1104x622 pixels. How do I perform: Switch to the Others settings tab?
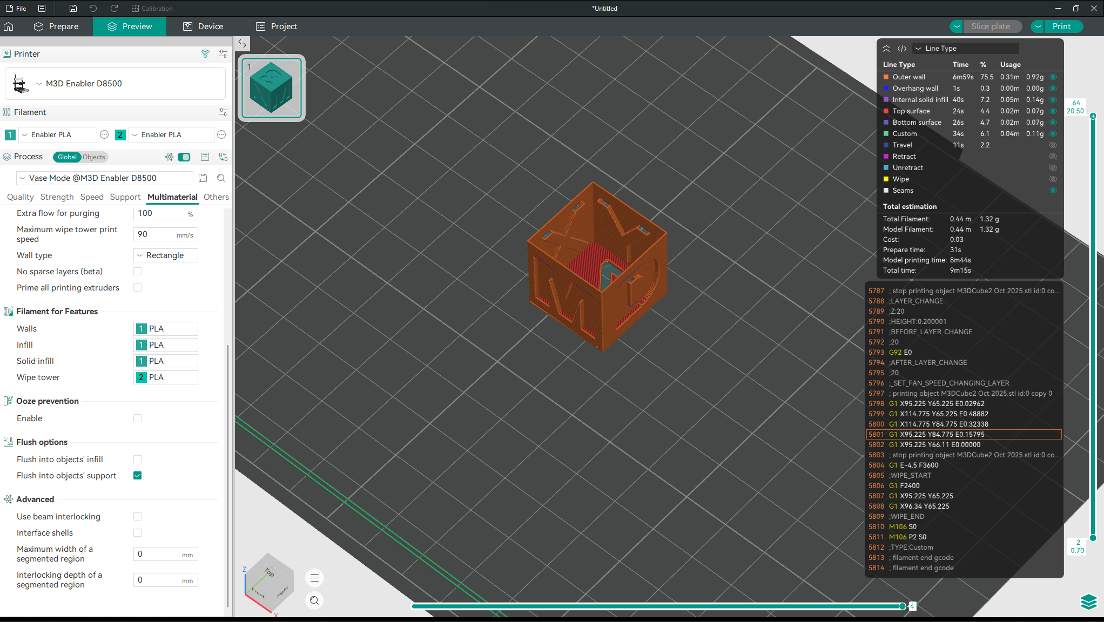(216, 197)
